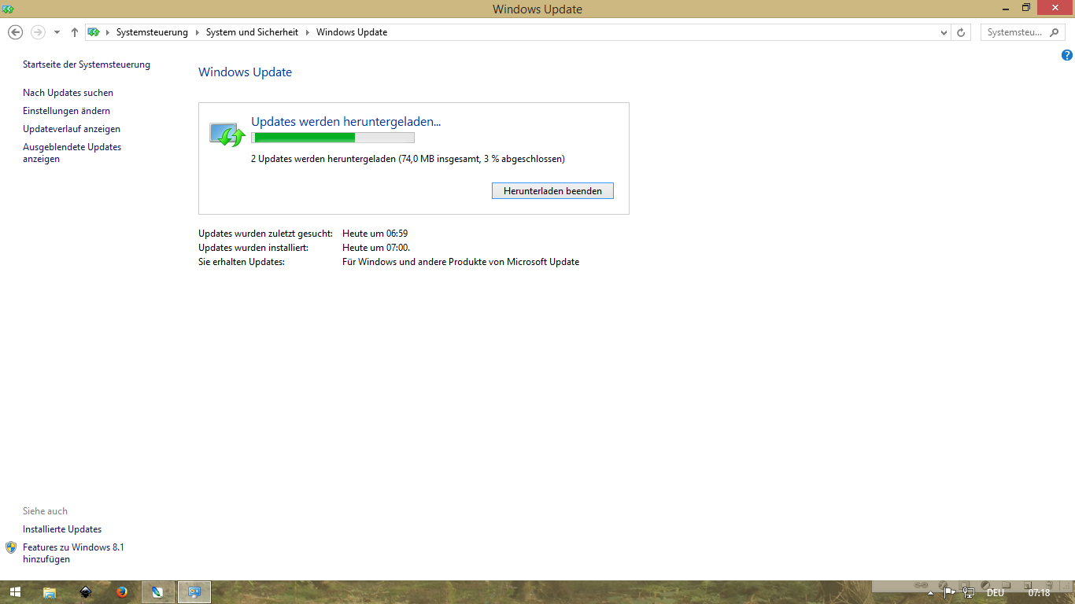This screenshot has width=1075, height=604.
Task: Select System und Sicherheit in the breadcrumb
Action: 252,32
